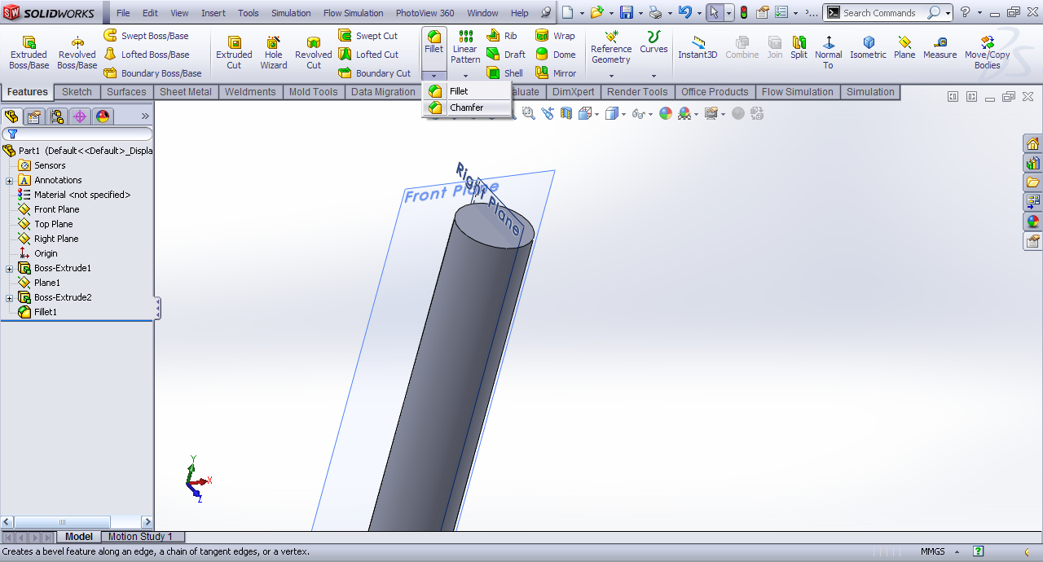1043x562 pixels.
Task: Switch to Isometric view
Action: [868, 47]
